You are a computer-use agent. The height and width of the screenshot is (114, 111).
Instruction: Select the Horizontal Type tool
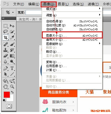coord(12,68)
